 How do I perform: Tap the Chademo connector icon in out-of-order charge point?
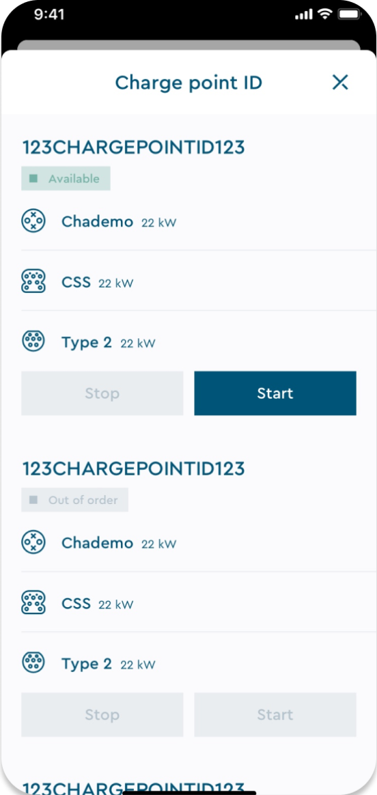tap(33, 543)
